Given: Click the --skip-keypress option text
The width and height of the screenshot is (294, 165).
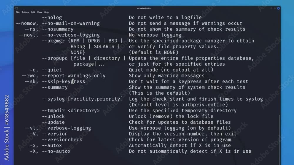Looking at the screenshot, I should click(x=64, y=81).
